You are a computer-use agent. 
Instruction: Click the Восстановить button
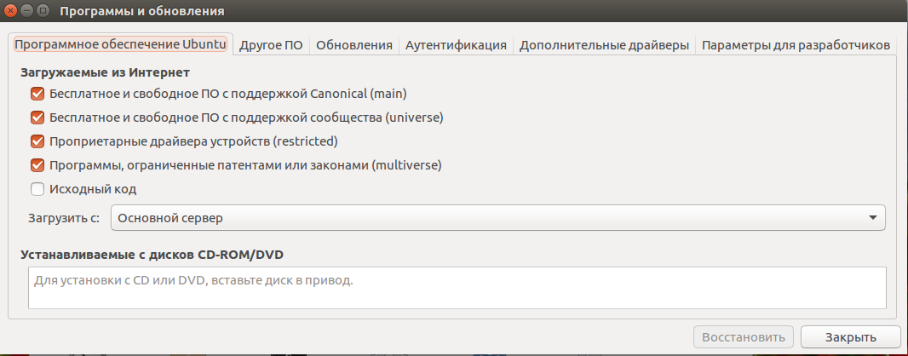pos(744,337)
